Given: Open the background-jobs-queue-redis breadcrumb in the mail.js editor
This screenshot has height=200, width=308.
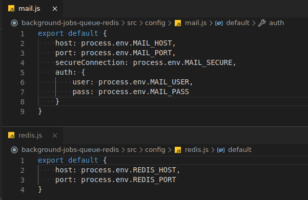Looking at the screenshot, I should point(70,23).
